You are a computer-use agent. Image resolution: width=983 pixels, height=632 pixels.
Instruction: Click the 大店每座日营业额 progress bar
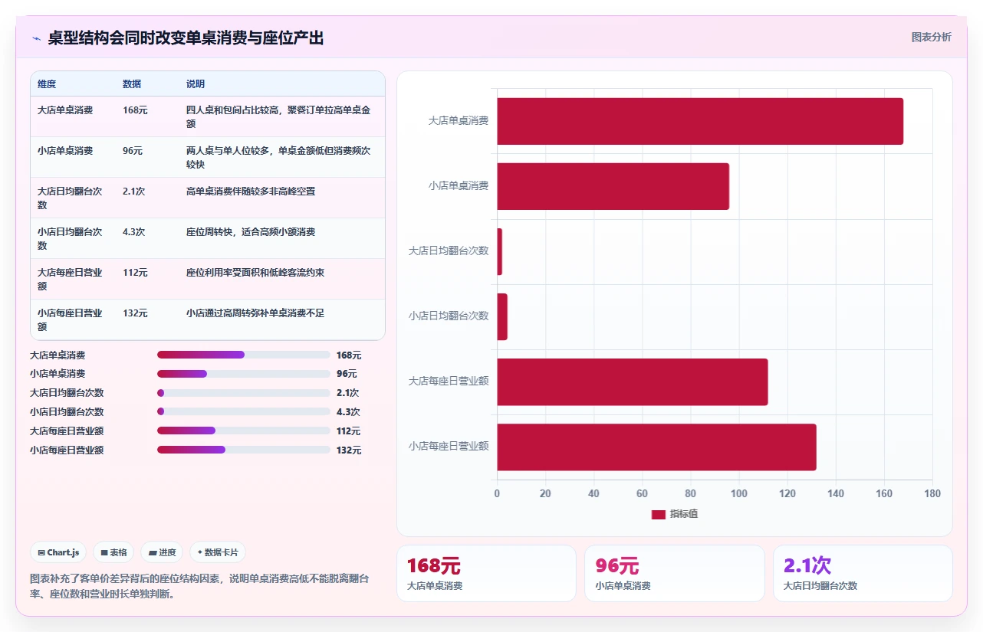pos(243,431)
